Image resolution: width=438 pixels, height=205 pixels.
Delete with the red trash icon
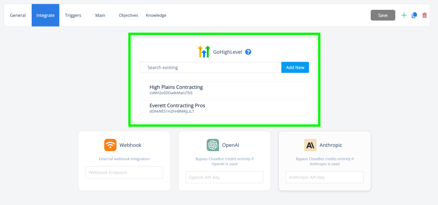(425, 15)
